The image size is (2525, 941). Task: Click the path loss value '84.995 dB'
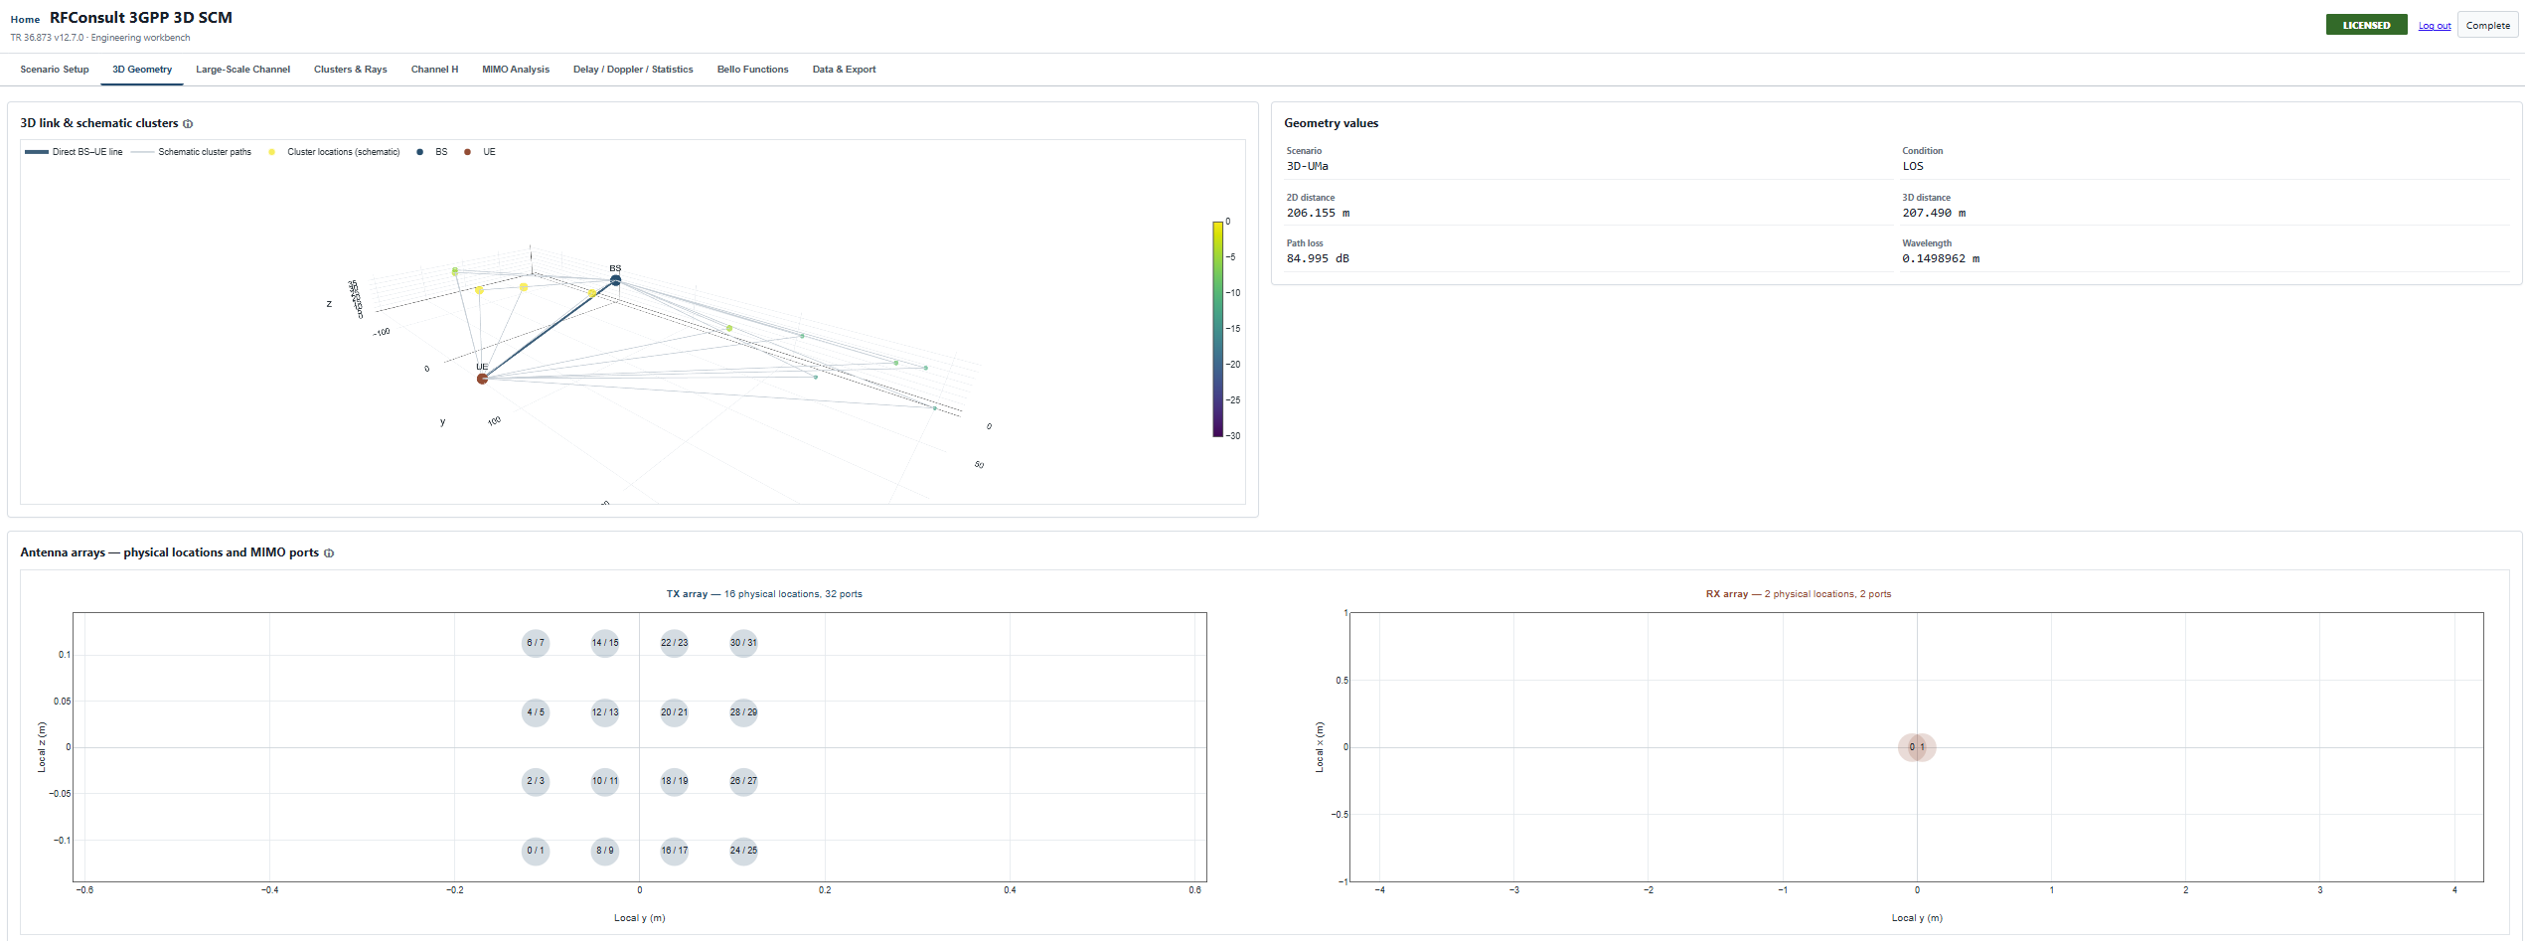pyautogui.click(x=1318, y=258)
